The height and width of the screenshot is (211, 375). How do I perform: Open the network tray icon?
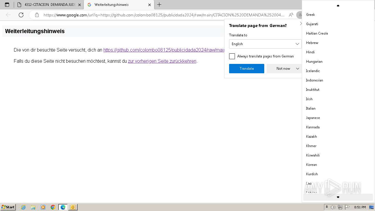point(340,207)
